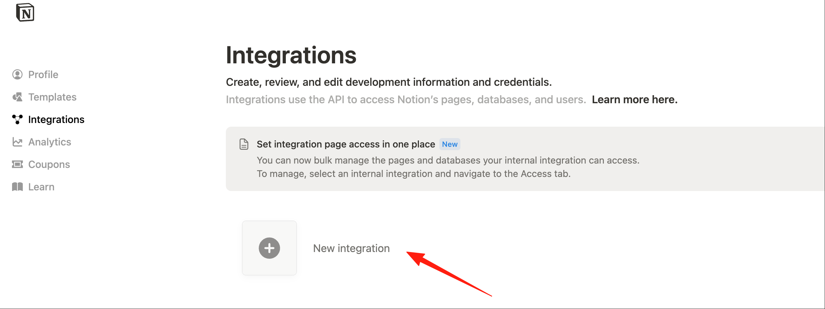The height and width of the screenshot is (309, 825).
Task: Click the plus icon to add integration
Action: tap(269, 248)
